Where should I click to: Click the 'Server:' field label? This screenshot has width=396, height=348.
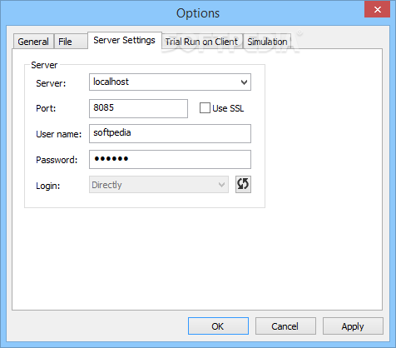pyautogui.click(x=51, y=83)
